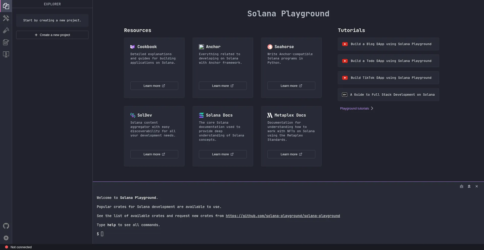Close the terminal panel
Screen dimensions: 484x250
476,187
